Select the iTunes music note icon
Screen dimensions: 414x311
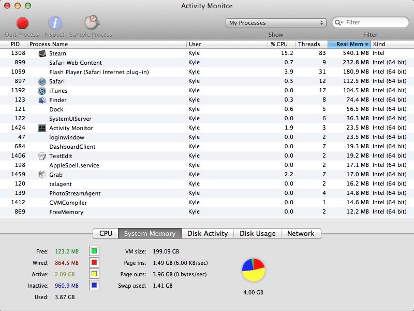(x=42, y=91)
